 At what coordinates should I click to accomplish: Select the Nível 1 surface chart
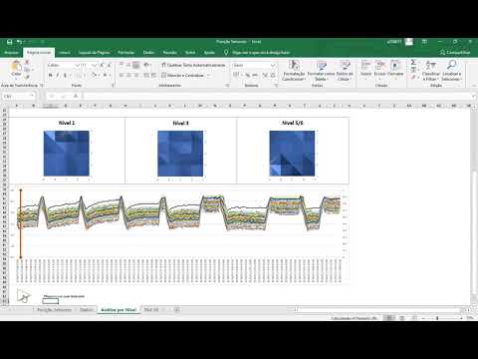click(x=67, y=154)
